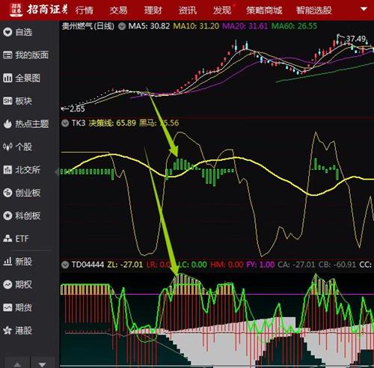Open the 交易 menu tab
The image size is (374, 368).
[119, 10]
